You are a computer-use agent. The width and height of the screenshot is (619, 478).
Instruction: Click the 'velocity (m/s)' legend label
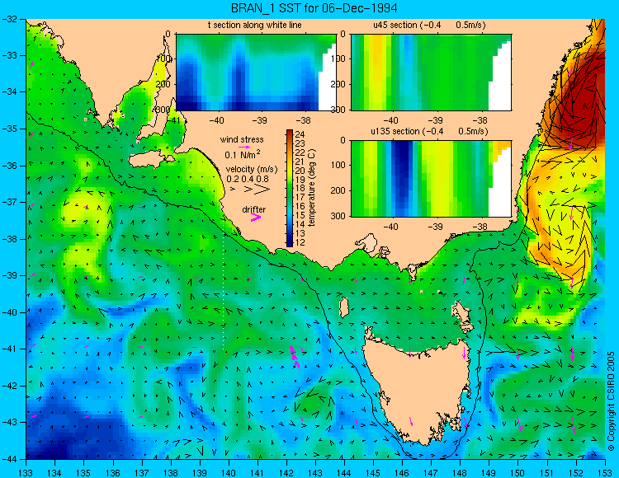tap(252, 170)
